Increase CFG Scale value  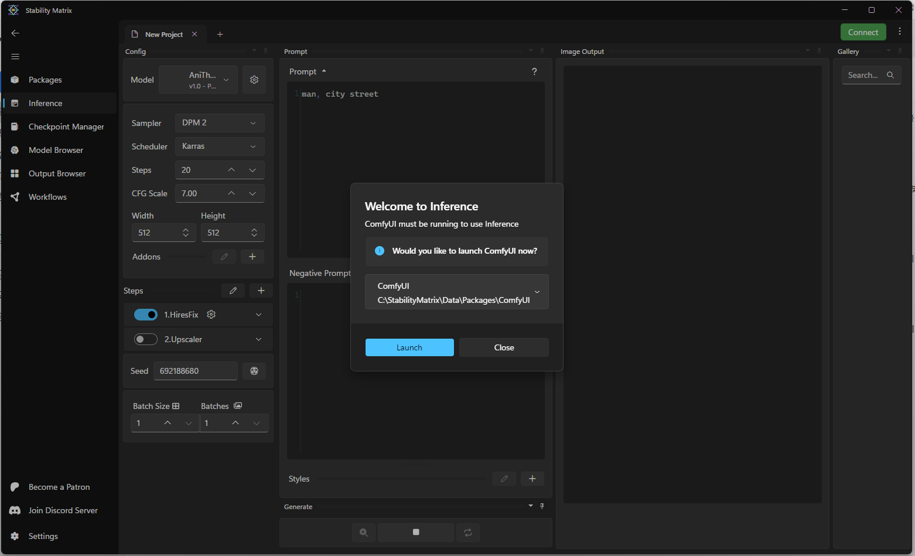pyautogui.click(x=231, y=193)
